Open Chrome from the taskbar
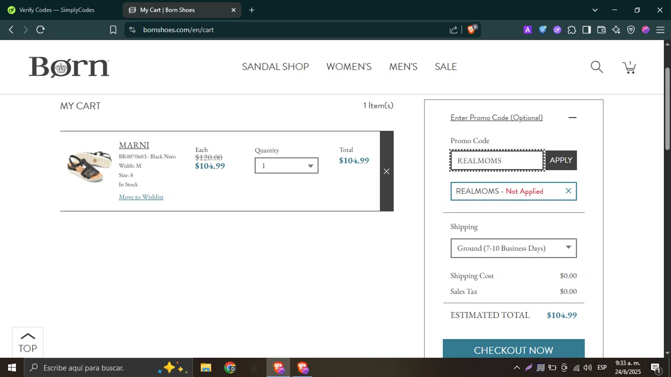The image size is (671, 377). [x=230, y=368]
